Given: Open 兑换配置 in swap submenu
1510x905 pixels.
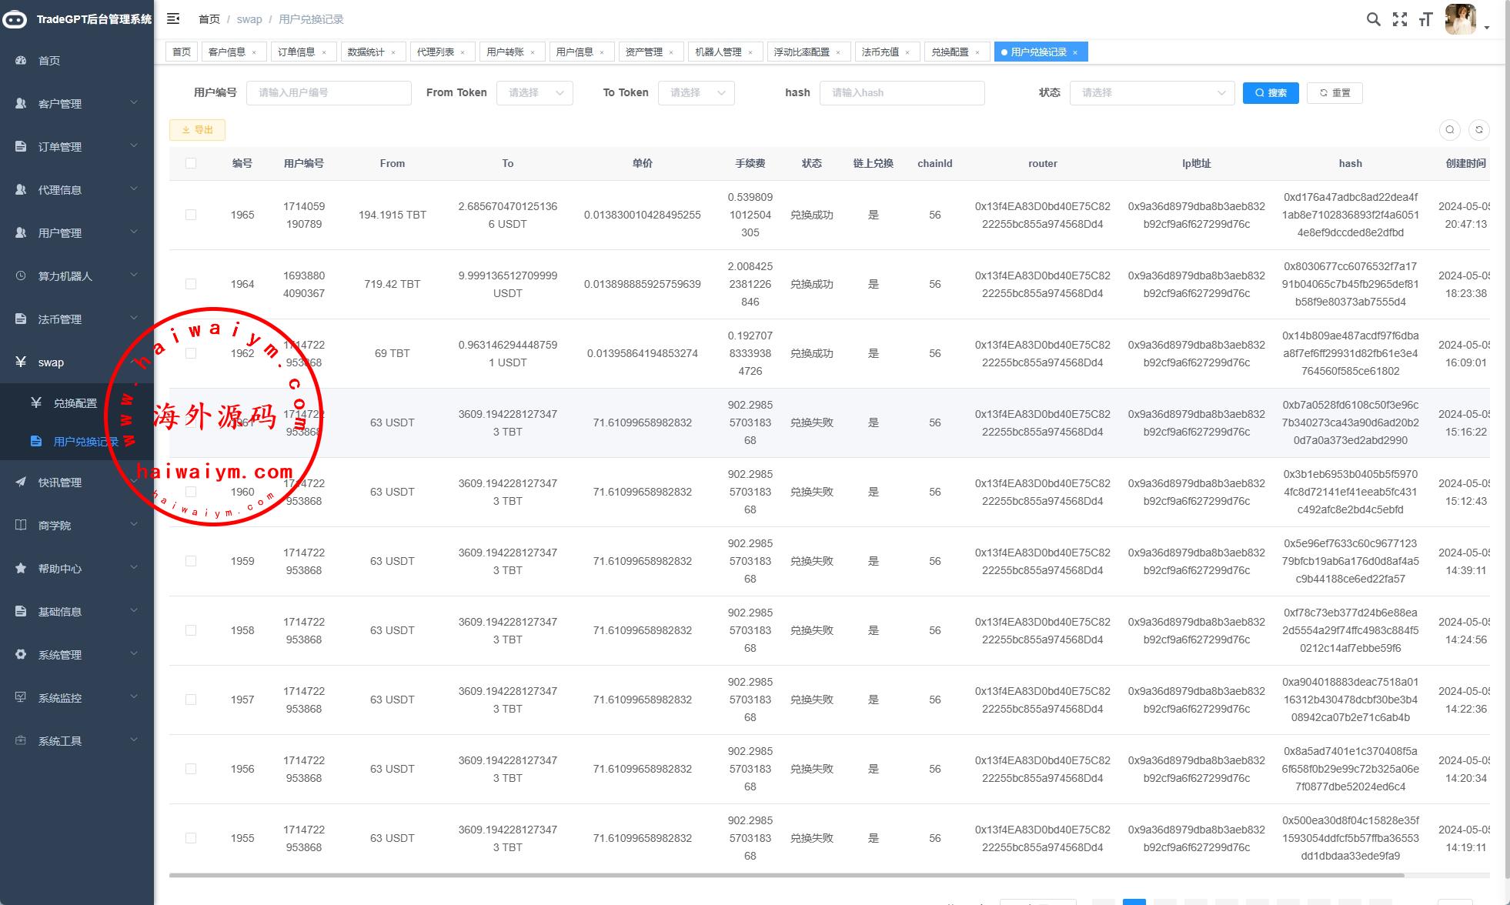Looking at the screenshot, I should point(75,403).
